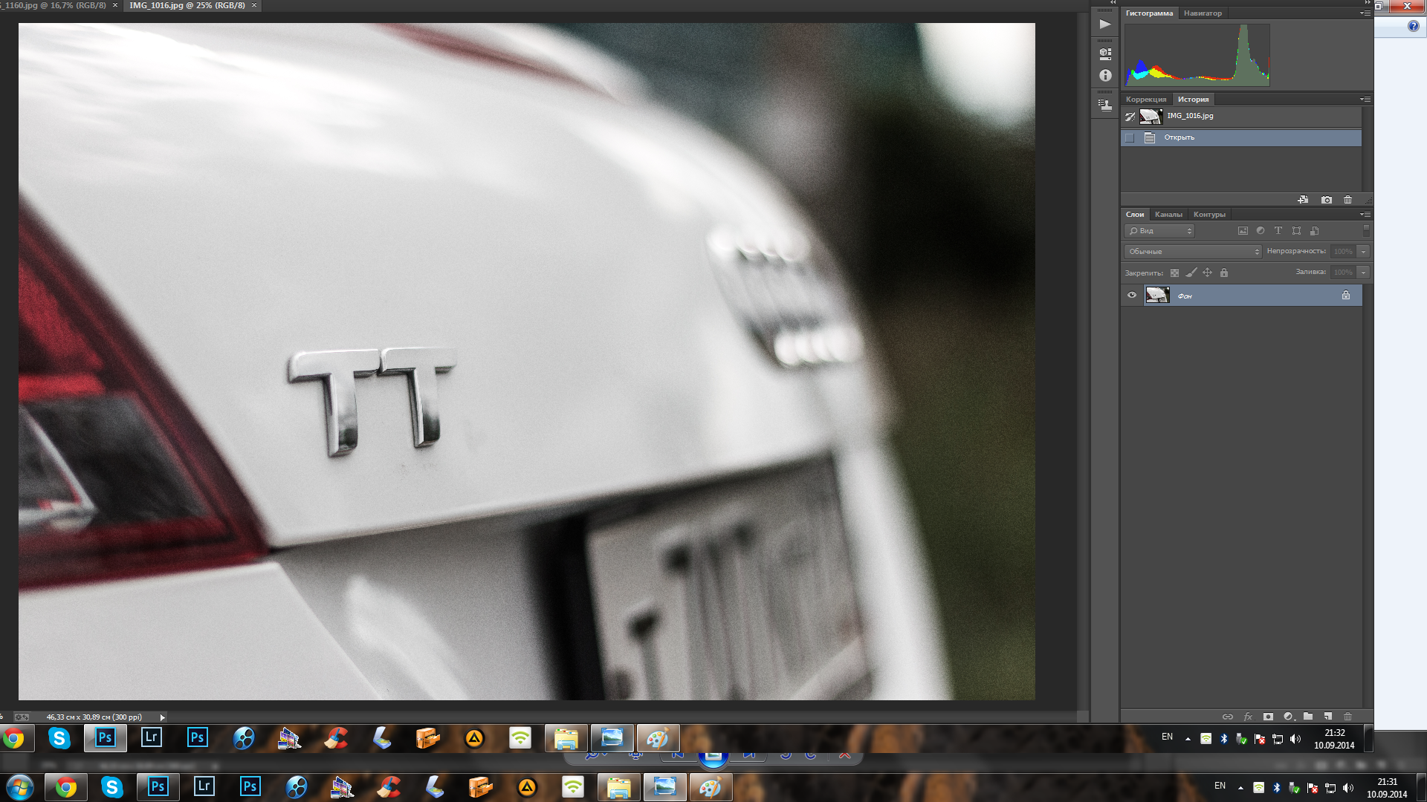Select the IMG_1016.jpg snapshot in History
The image size is (1427, 802).
point(1241,116)
